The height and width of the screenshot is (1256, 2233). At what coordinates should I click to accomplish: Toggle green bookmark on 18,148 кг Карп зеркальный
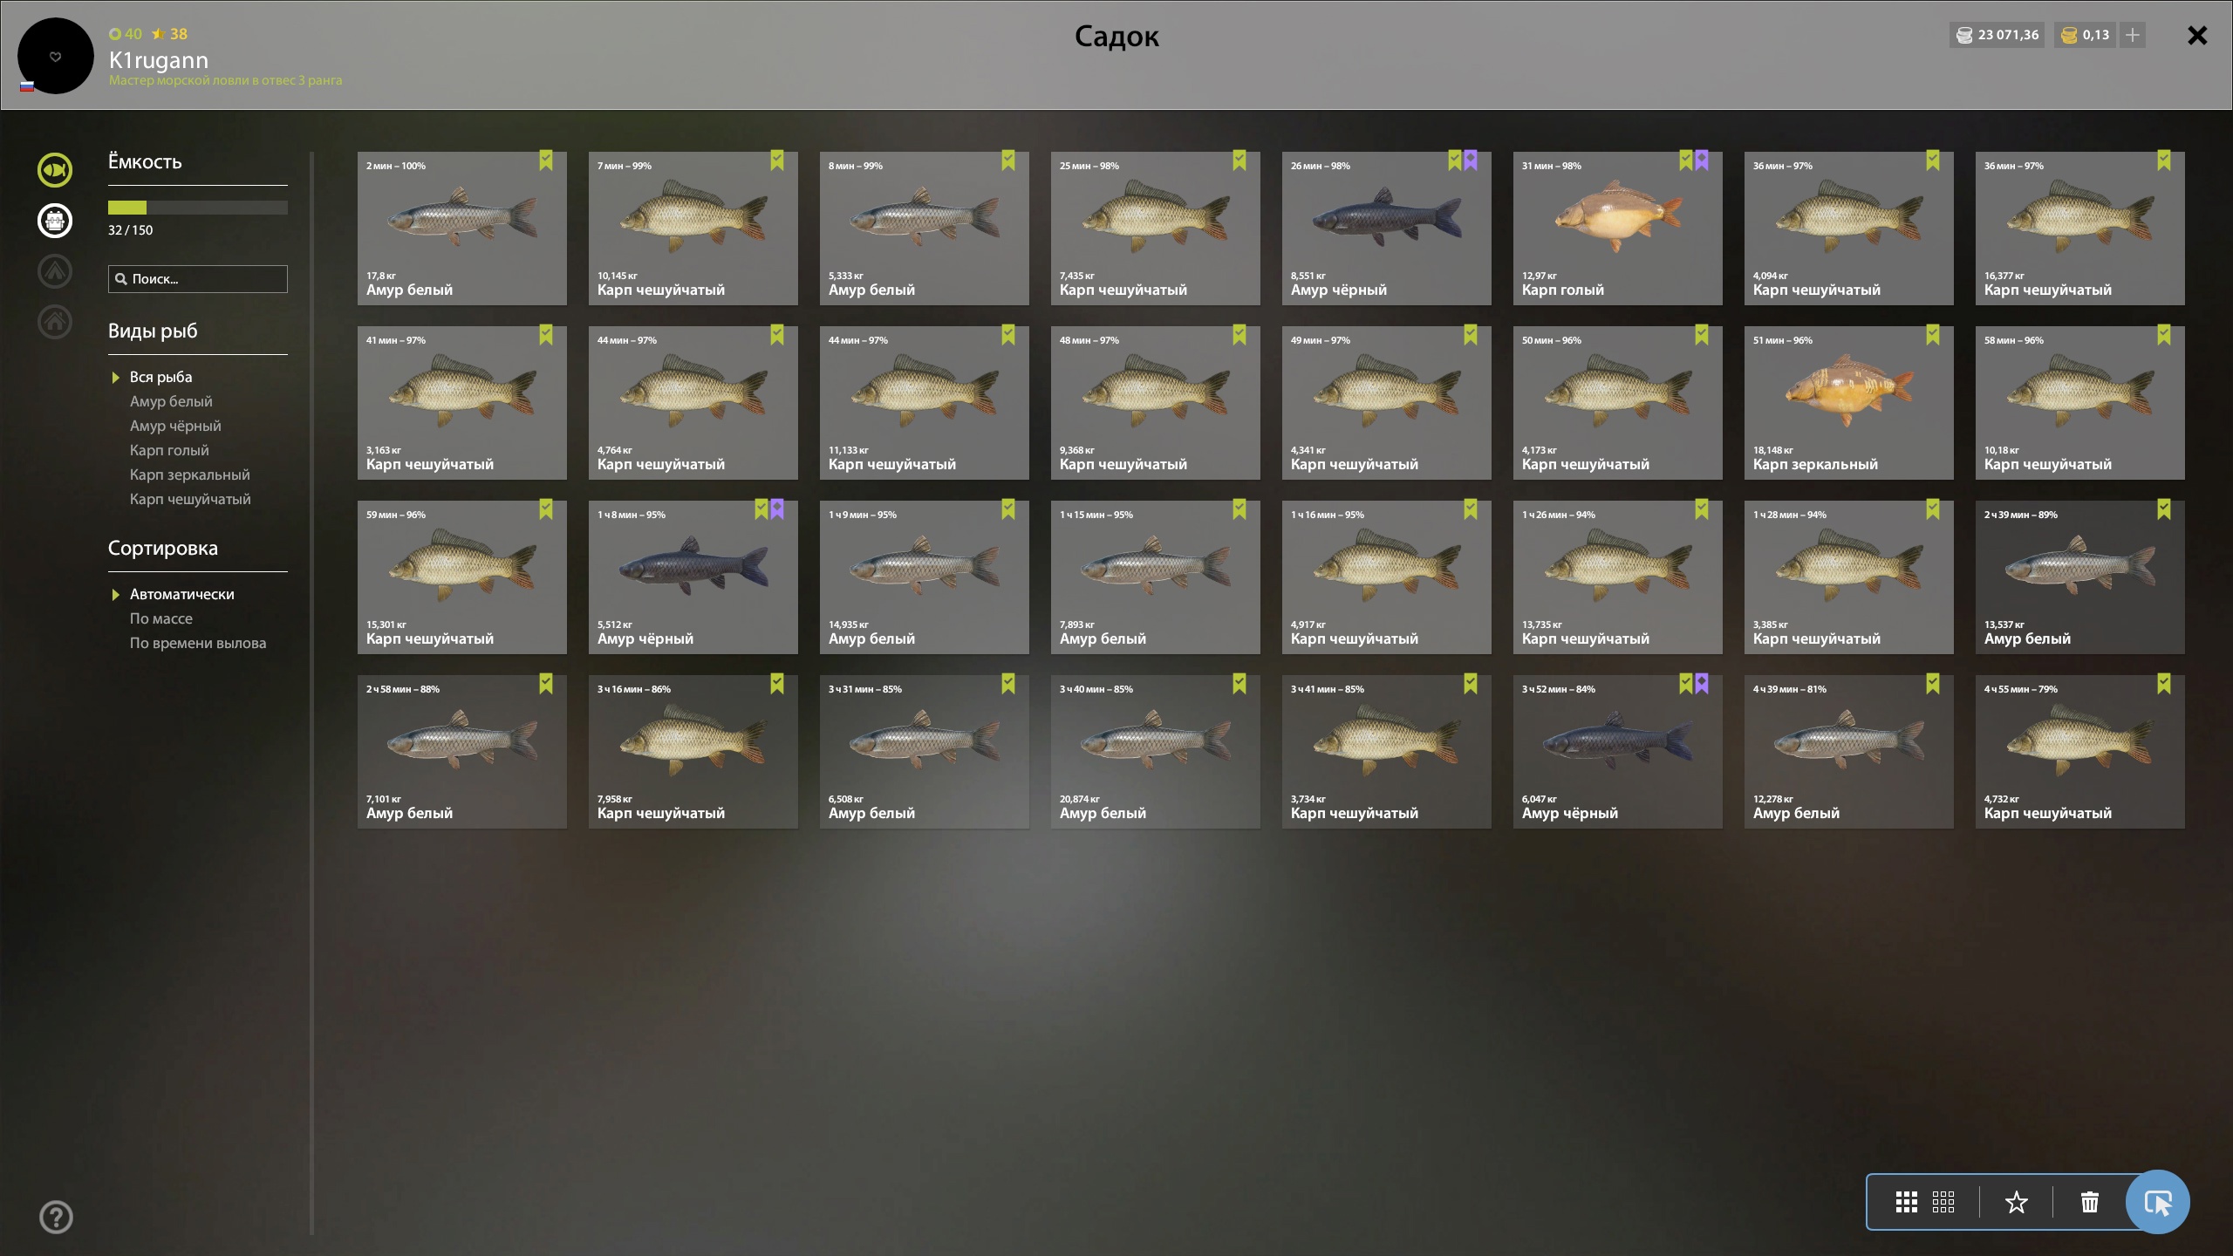click(1933, 334)
